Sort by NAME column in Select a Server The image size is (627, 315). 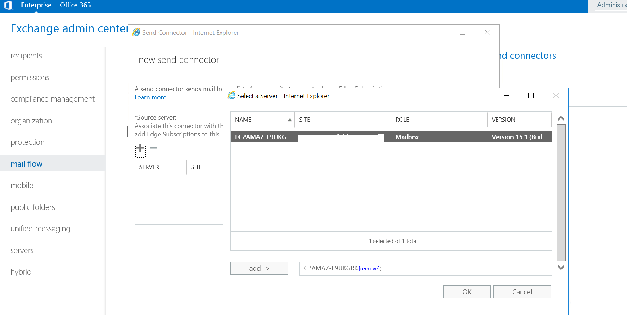262,120
